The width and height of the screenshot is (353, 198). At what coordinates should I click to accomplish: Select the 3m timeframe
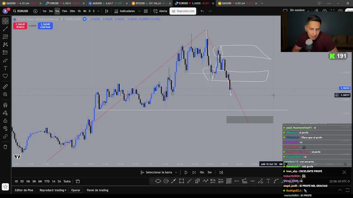click(x=51, y=11)
